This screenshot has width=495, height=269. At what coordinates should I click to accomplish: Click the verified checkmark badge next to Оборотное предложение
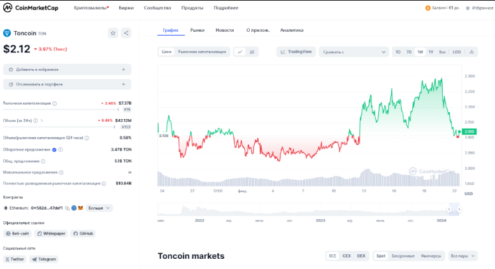(54, 150)
